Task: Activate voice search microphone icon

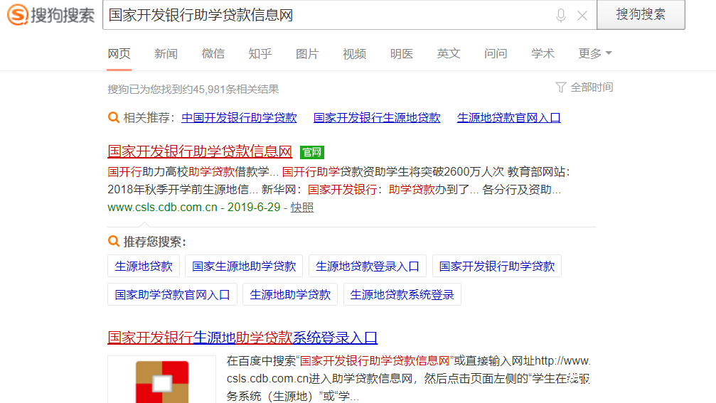Action: (561, 16)
